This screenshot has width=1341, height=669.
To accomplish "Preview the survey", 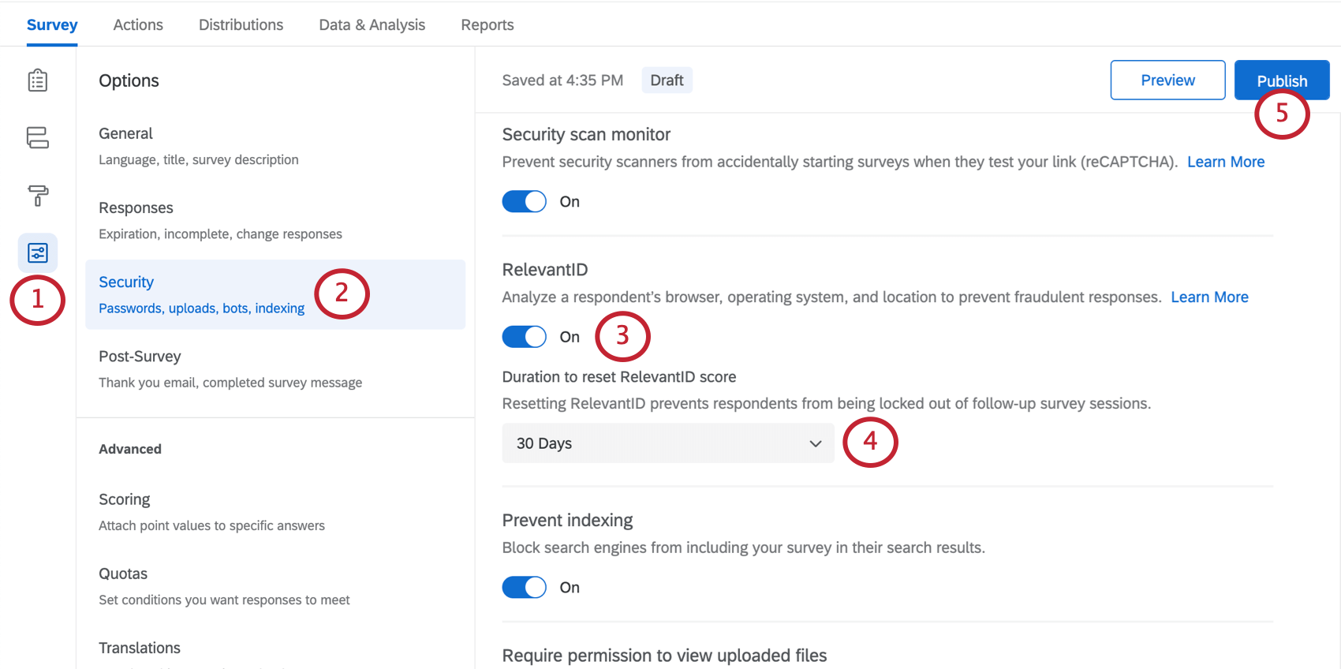I will coord(1167,80).
